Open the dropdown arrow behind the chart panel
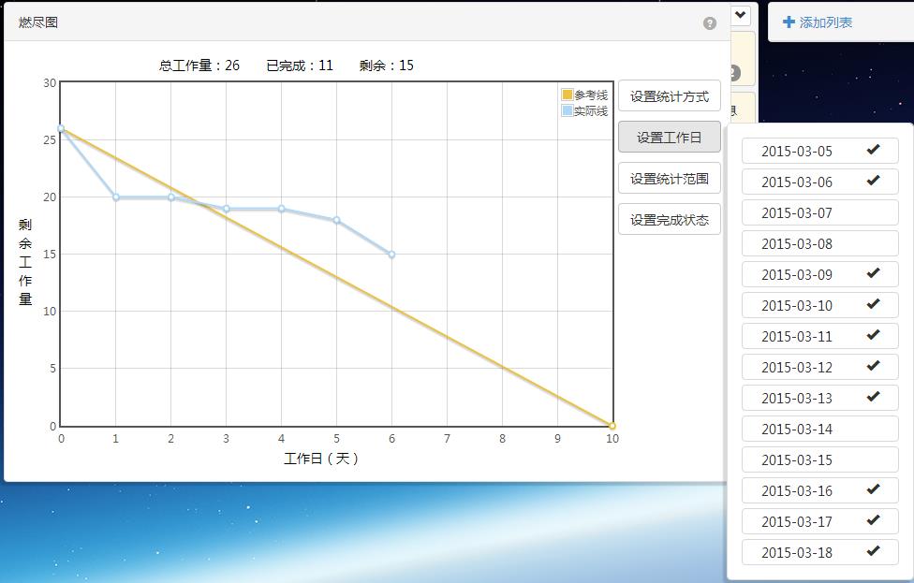Viewport: 914px width, 583px height. (741, 15)
